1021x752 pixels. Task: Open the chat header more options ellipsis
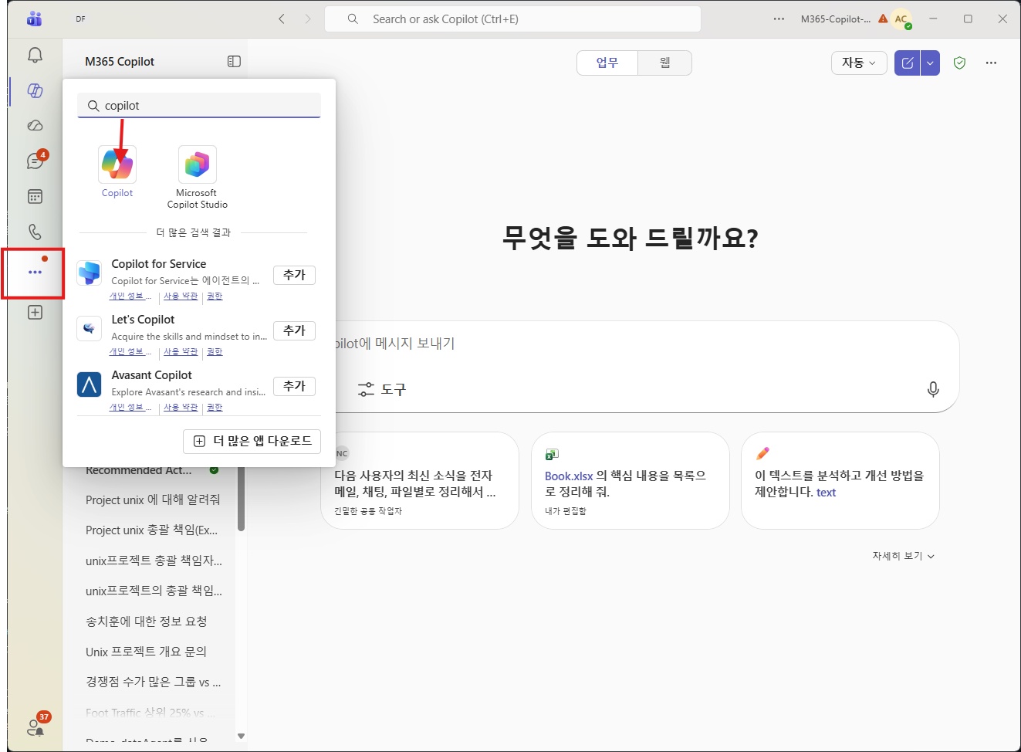pyautogui.click(x=991, y=63)
